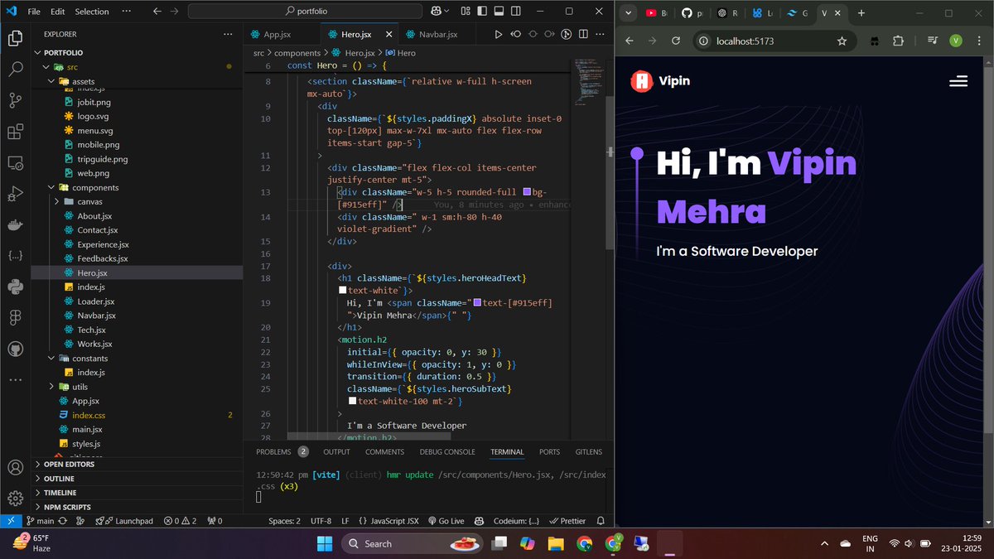
Task: Open the hamburger menu on the Vipin site
Action: pos(958,81)
